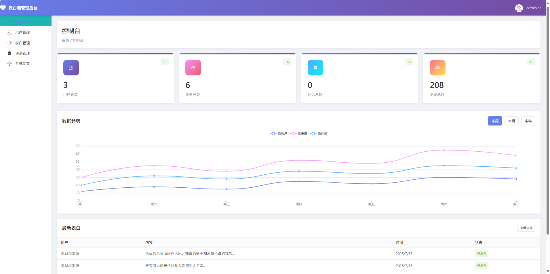Click the 已发布 tag in 落日的余晖 row
The width and height of the screenshot is (550, 274).
(482, 254)
